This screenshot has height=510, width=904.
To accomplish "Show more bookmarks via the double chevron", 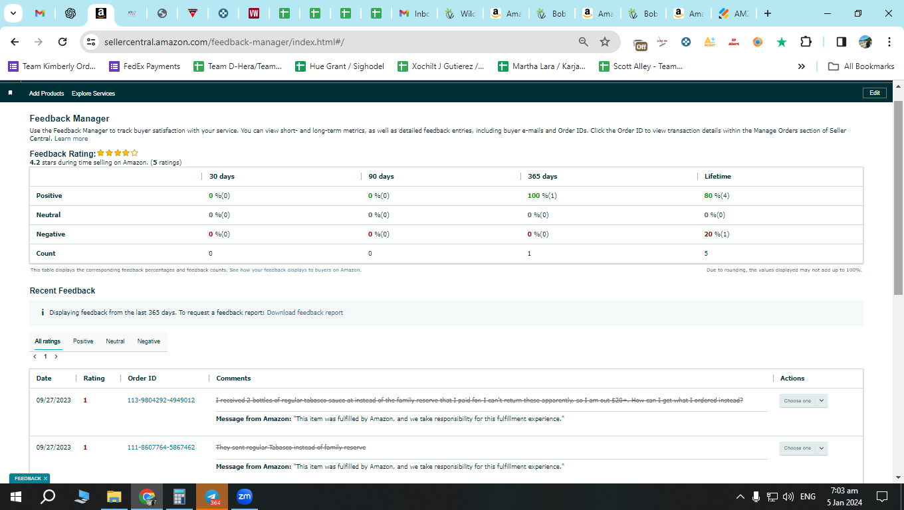I will coord(802,66).
